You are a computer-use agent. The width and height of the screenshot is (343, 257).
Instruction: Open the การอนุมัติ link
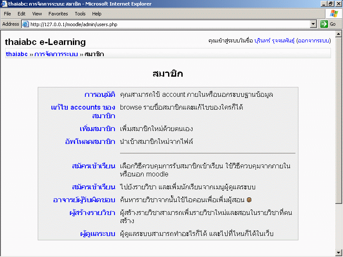[x=99, y=95]
